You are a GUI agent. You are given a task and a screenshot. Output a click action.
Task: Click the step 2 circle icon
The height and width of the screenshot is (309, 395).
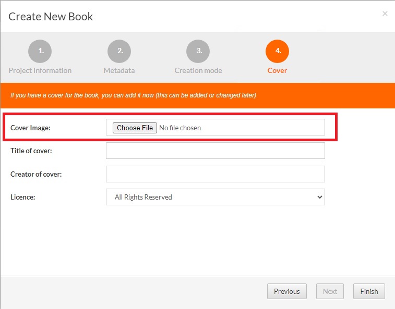[x=119, y=51]
